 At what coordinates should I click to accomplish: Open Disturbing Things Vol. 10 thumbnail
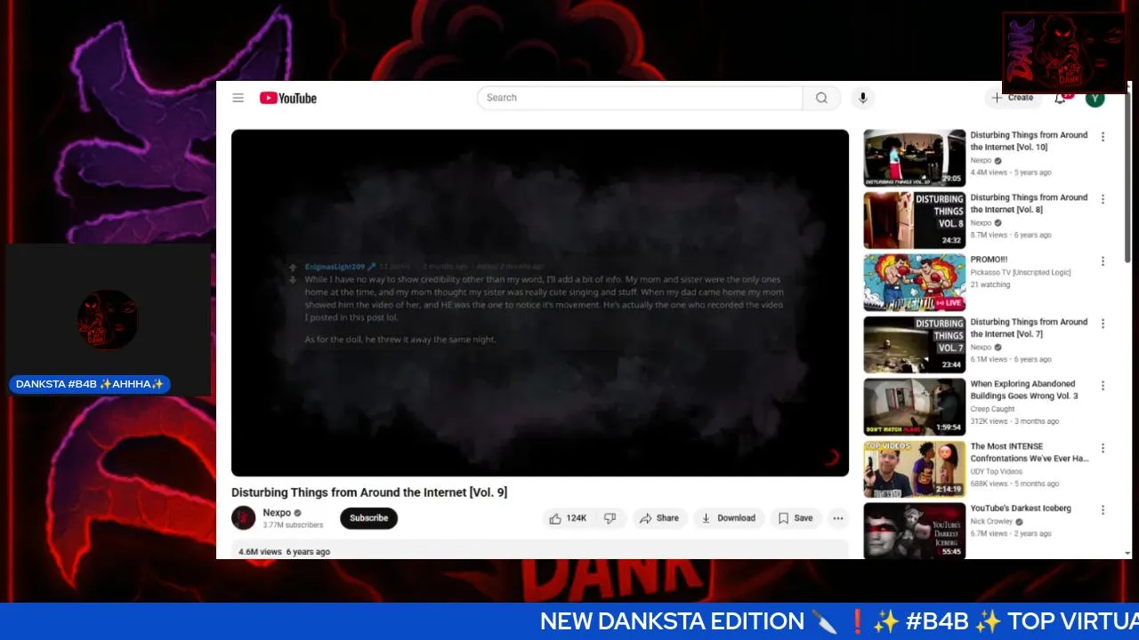914,158
